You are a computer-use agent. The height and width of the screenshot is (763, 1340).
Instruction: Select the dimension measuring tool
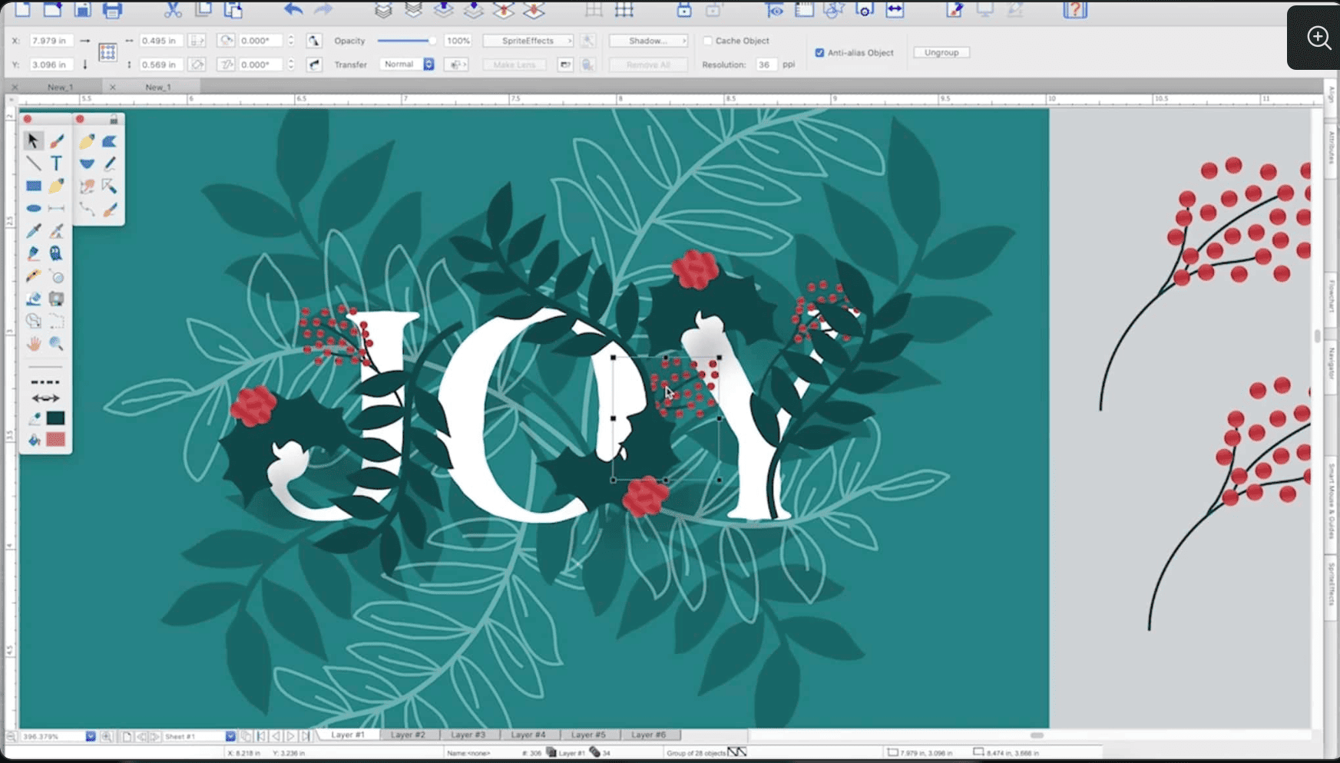coord(56,209)
